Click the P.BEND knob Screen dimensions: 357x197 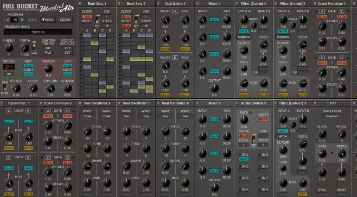point(9,48)
